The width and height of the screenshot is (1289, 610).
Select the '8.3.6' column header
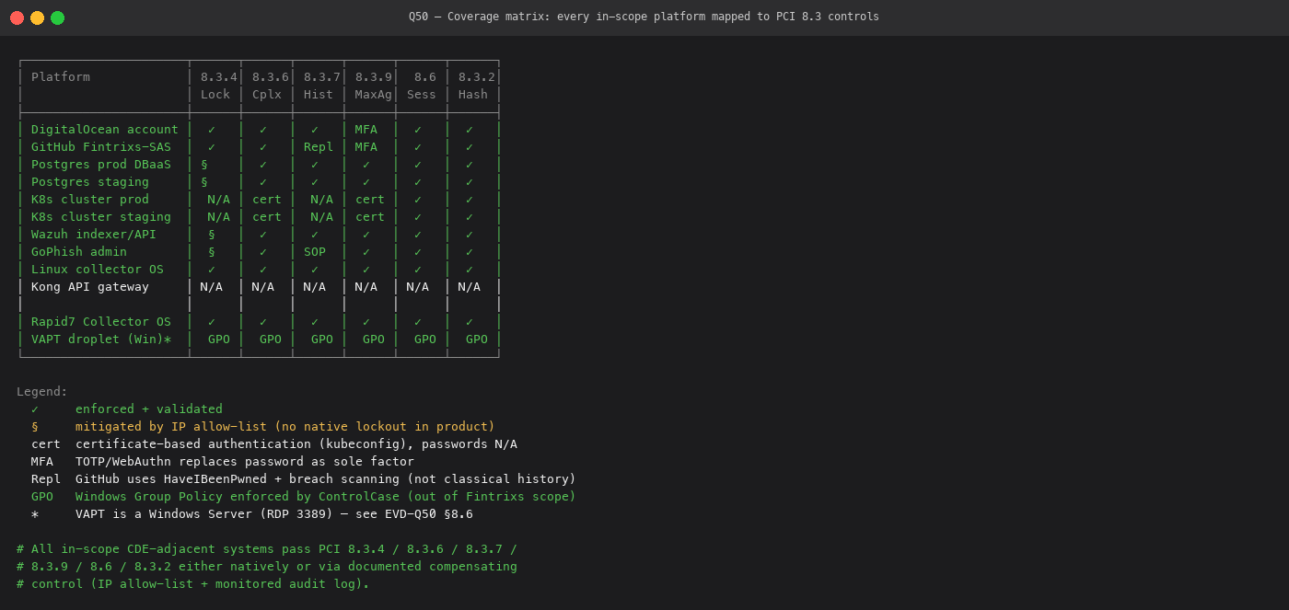271,77
